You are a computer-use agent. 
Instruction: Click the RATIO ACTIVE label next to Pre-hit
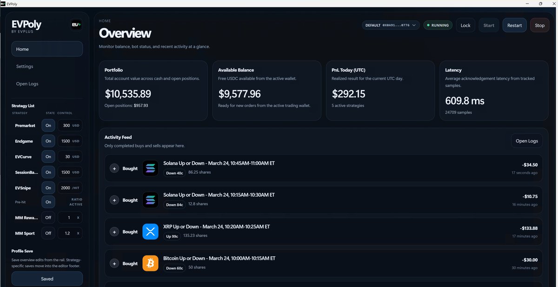point(76,202)
